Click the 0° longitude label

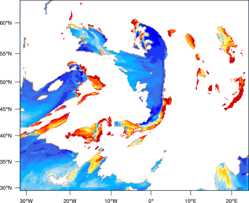pos(151,201)
